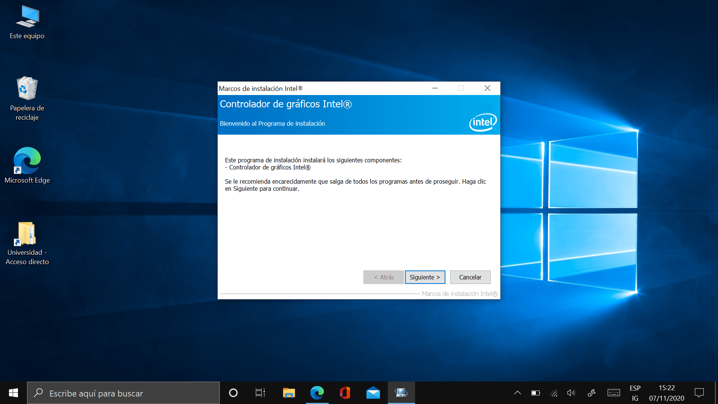Expand hidden system tray icons
This screenshot has height=404, width=718.
click(518, 393)
